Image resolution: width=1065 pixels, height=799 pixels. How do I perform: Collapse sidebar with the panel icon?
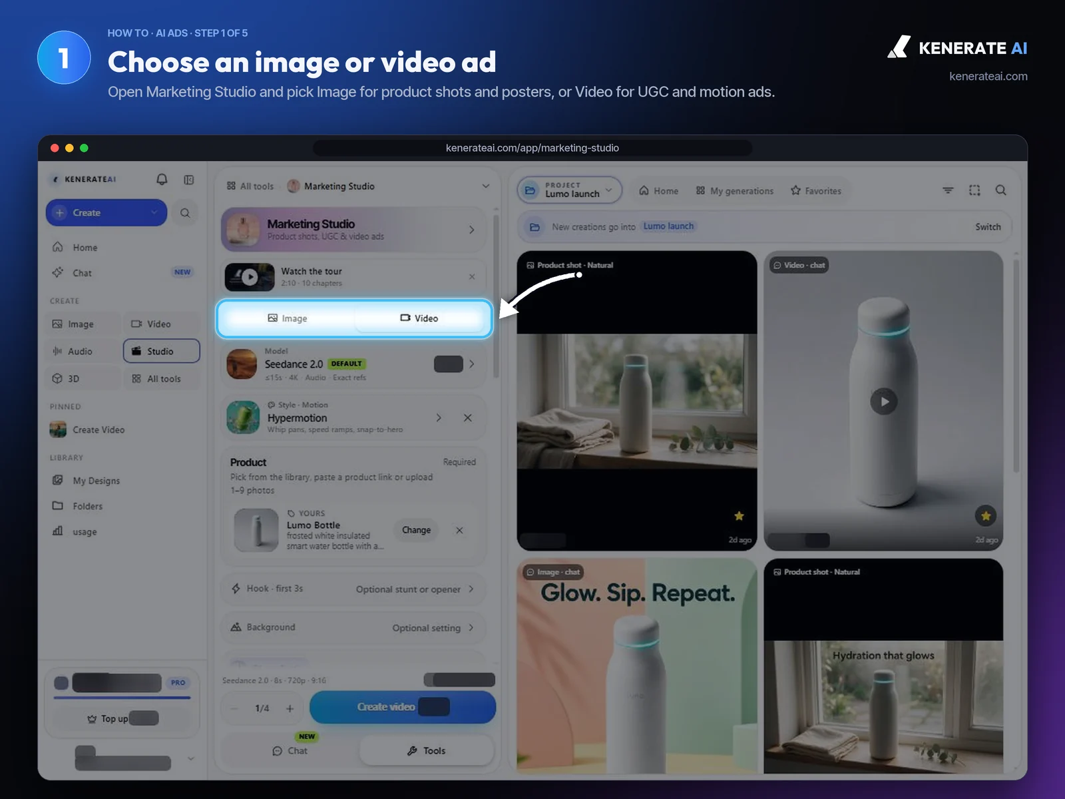(189, 180)
